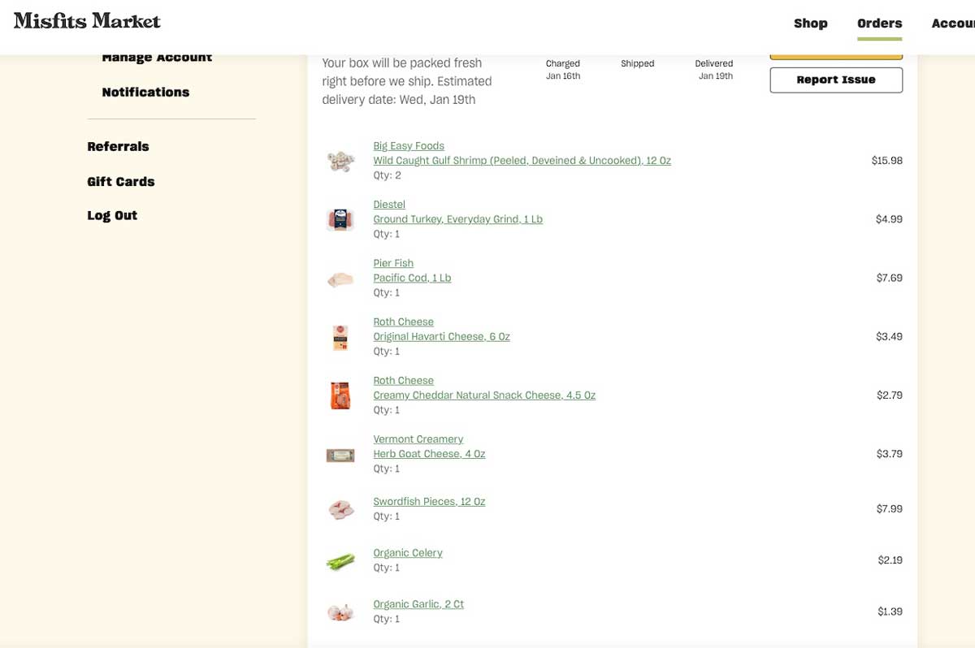Viewport: 975px width, 648px height.
Task: Click the Ground Turkey product image
Action: pos(340,218)
